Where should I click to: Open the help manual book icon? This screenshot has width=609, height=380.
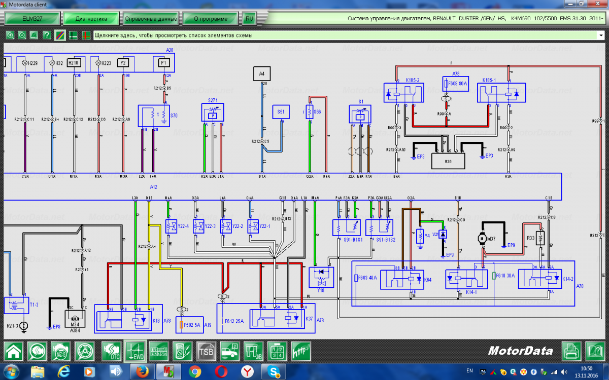click(594, 350)
